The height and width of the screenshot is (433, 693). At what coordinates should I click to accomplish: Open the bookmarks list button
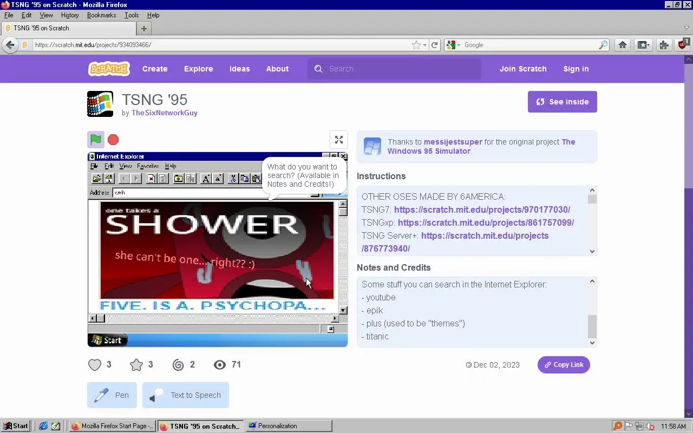click(x=643, y=45)
